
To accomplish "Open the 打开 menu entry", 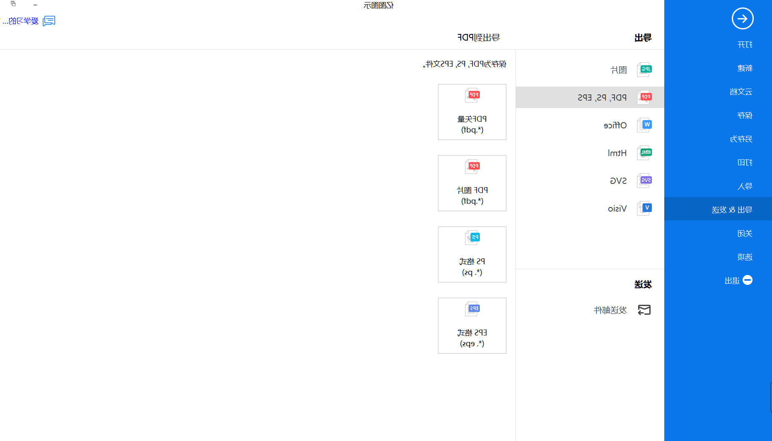I will (x=745, y=45).
